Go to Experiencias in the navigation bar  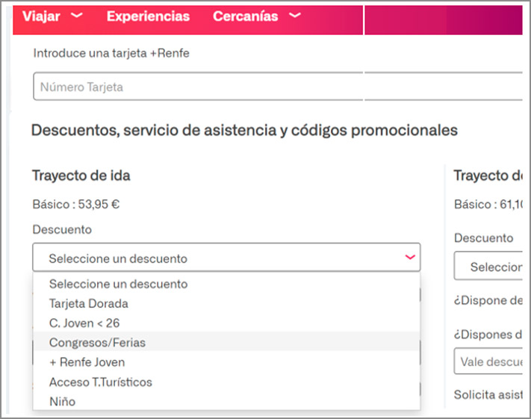(148, 16)
